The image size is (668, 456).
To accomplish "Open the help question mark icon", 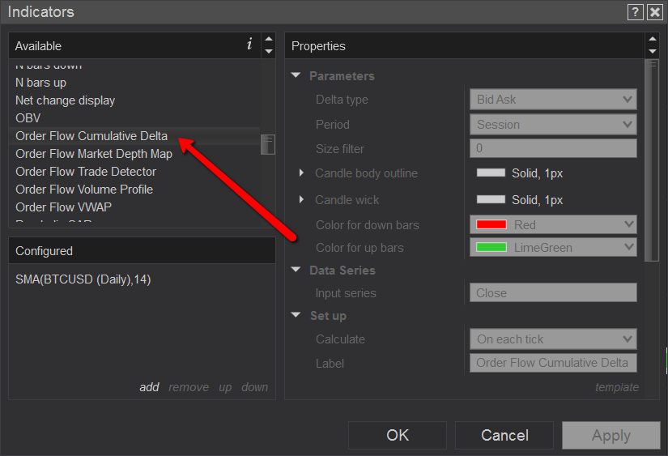I will pyautogui.click(x=635, y=12).
